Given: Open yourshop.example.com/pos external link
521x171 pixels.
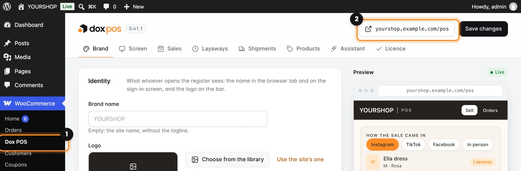Looking at the screenshot, I should 407,29.
